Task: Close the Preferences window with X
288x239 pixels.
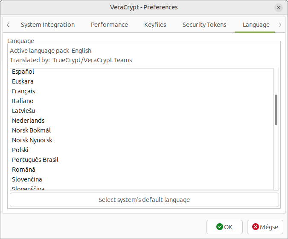Action: pyautogui.click(x=279, y=8)
